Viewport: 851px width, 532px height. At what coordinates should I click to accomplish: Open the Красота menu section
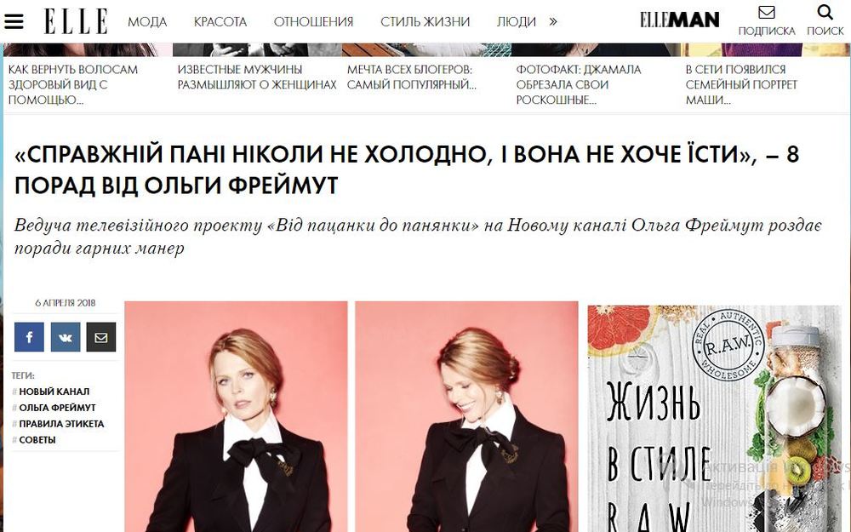click(x=220, y=22)
